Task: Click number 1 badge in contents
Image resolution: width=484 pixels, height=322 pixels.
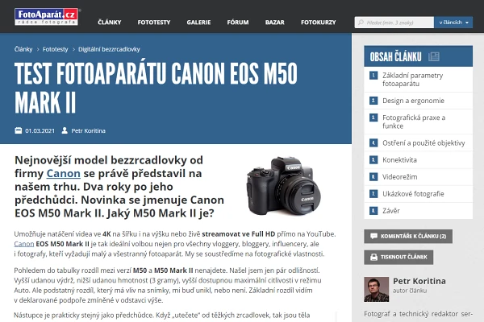Action: [x=373, y=76]
